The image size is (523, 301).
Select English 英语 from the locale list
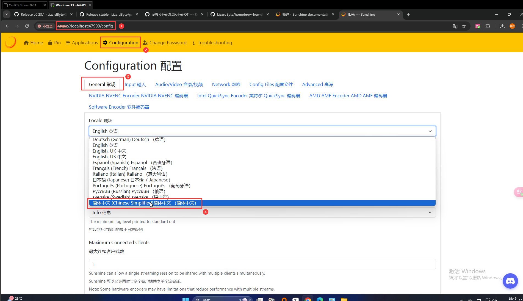pos(262,145)
